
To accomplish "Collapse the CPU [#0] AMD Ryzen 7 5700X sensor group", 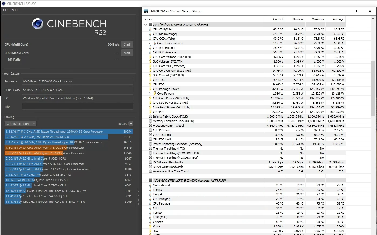I will [146, 25].
